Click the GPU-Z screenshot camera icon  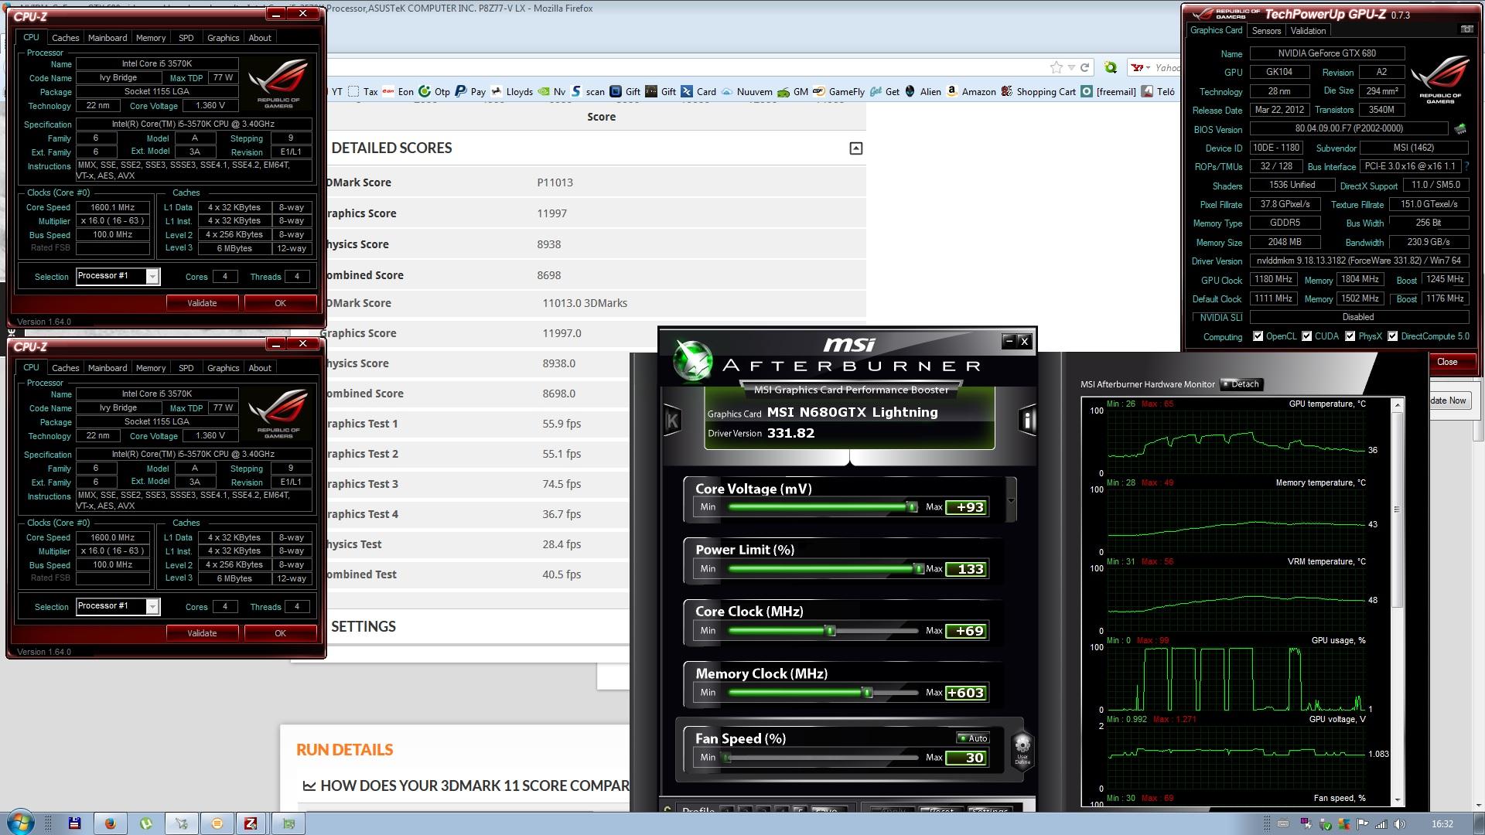(x=1466, y=29)
